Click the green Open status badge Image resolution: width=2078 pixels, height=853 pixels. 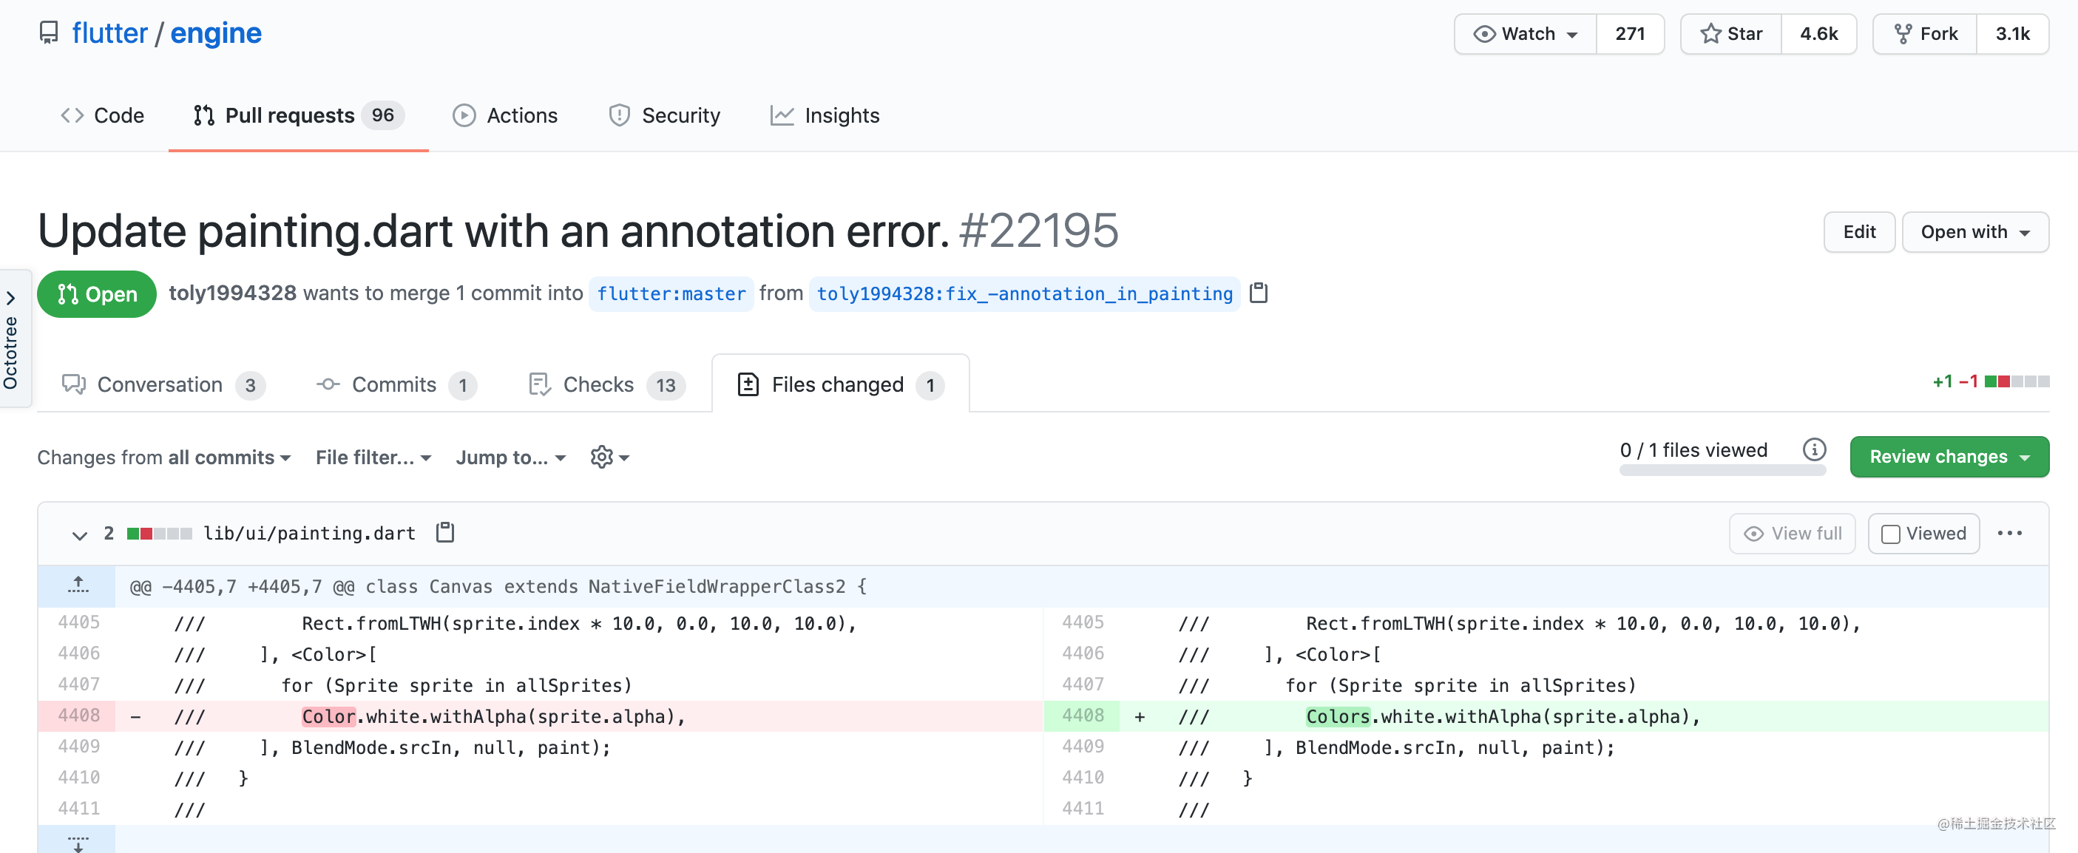[x=97, y=294]
